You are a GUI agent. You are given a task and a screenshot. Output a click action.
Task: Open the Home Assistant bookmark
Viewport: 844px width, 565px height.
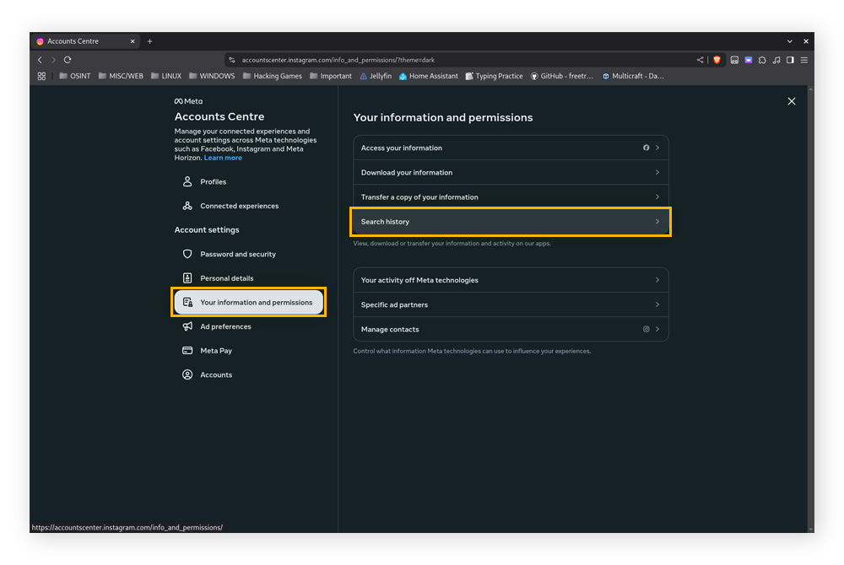coord(429,77)
